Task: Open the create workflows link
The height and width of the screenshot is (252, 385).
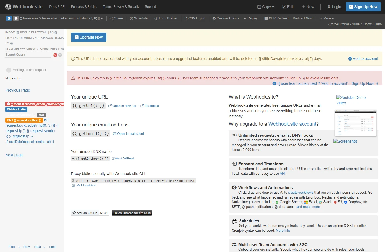Action: (301, 193)
